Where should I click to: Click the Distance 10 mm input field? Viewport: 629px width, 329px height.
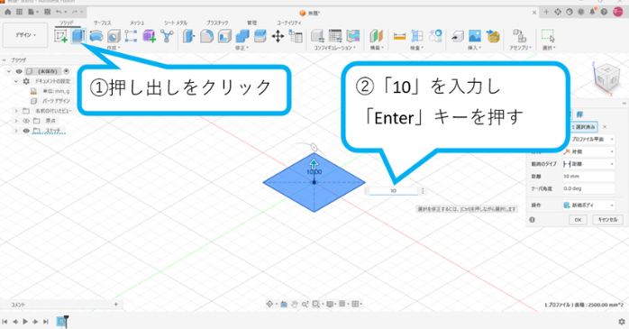[x=588, y=177]
